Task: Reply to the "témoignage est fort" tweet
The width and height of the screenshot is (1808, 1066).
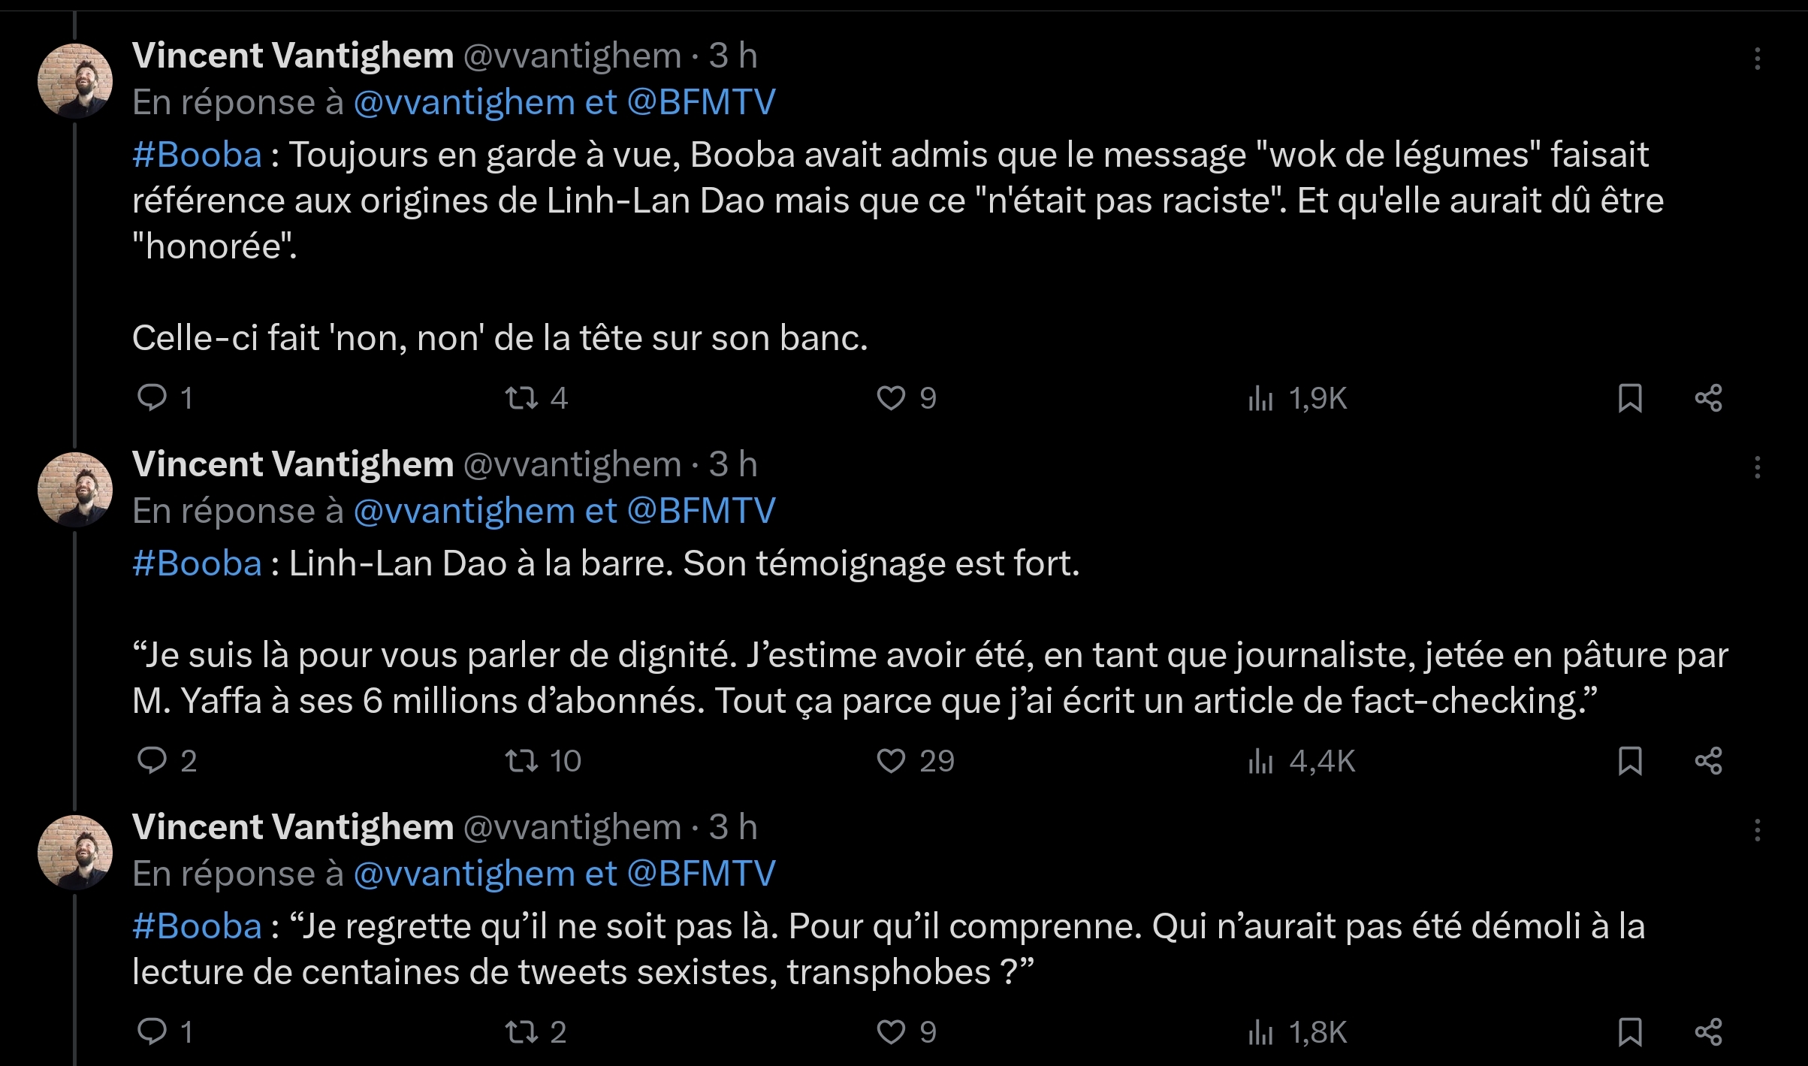Action: [x=152, y=760]
